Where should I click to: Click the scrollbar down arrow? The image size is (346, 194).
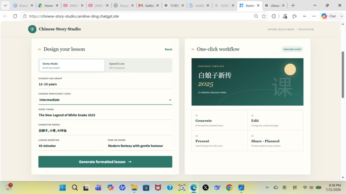pyautogui.click(x=343, y=177)
